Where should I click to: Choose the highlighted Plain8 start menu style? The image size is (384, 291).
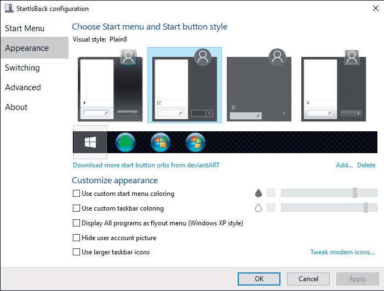click(185, 85)
